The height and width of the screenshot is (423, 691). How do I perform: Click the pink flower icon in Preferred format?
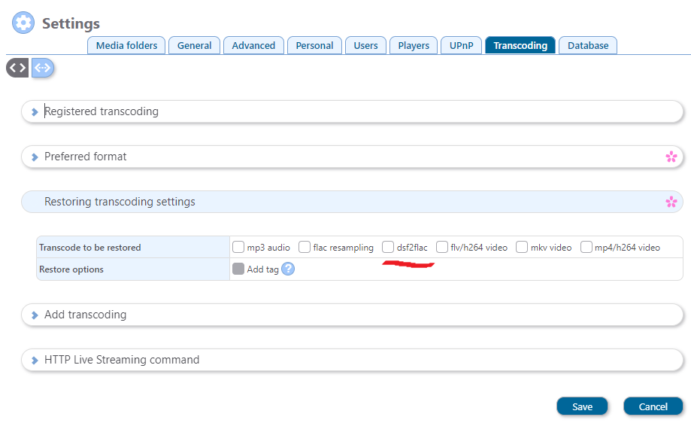pos(671,157)
